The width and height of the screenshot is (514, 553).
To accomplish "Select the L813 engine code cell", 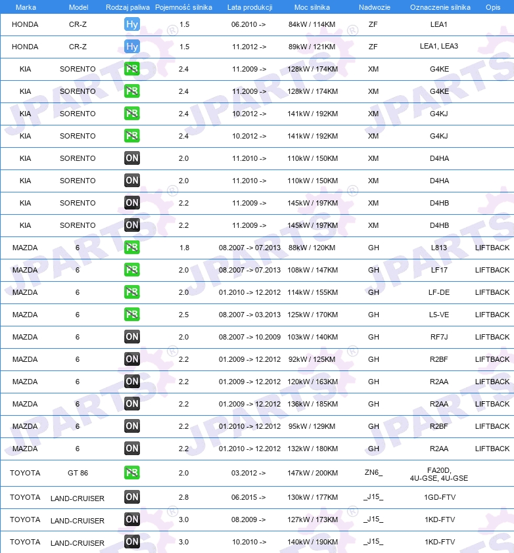I will (x=439, y=248).
